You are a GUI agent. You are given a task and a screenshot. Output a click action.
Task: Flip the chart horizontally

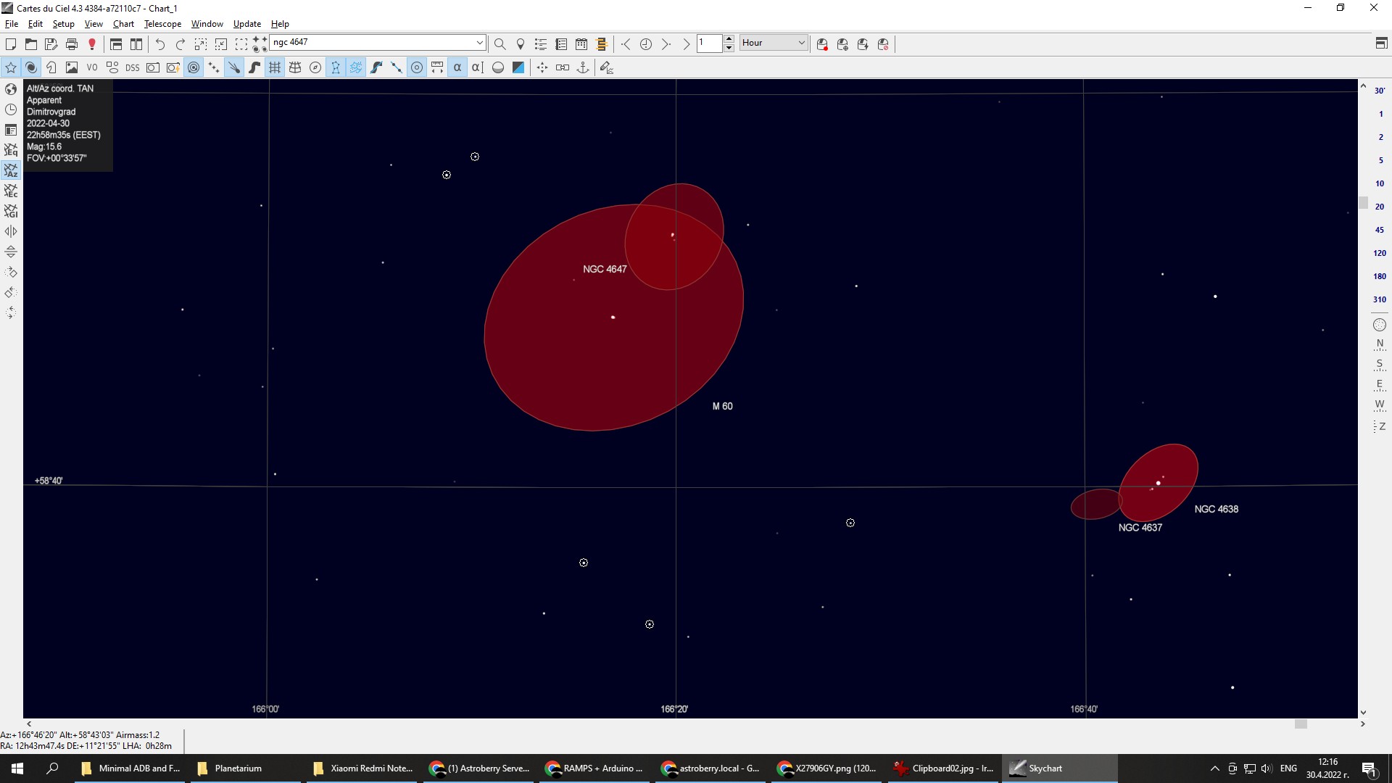click(x=11, y=231)
